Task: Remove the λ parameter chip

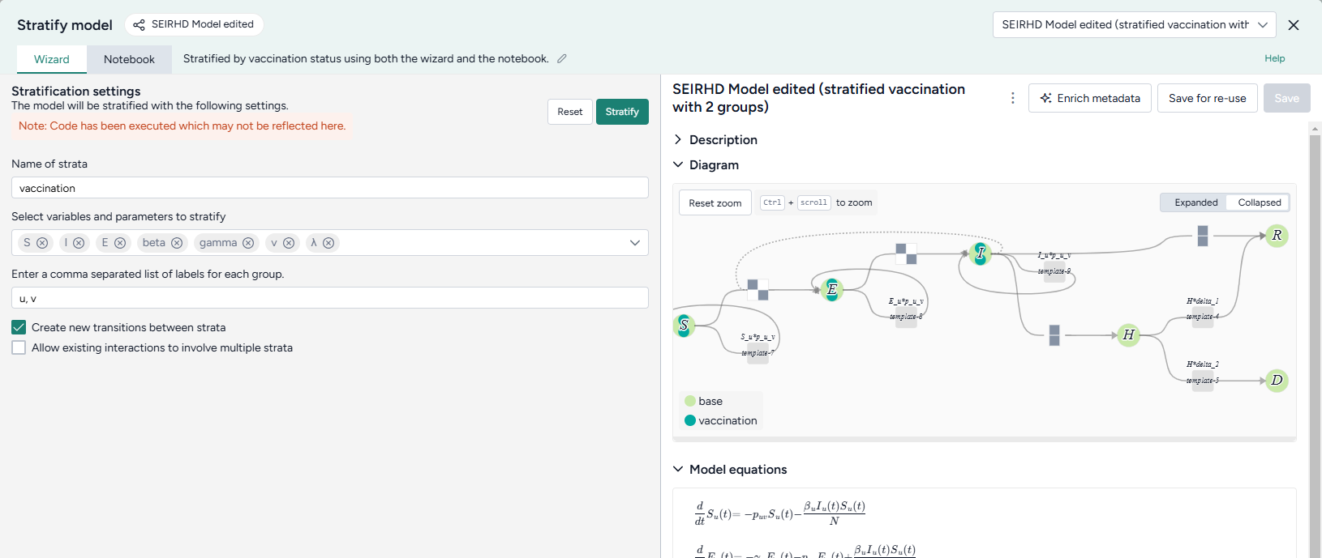Action: click(x=328, y=243)
